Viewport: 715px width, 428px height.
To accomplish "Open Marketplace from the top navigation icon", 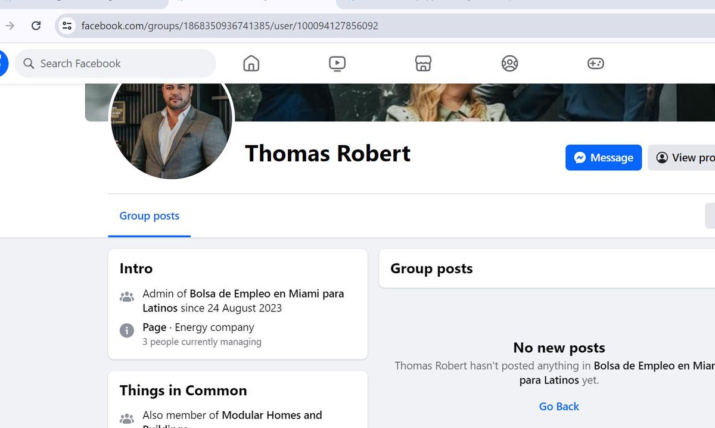I will pyautogui.click(x=423, y=63).
